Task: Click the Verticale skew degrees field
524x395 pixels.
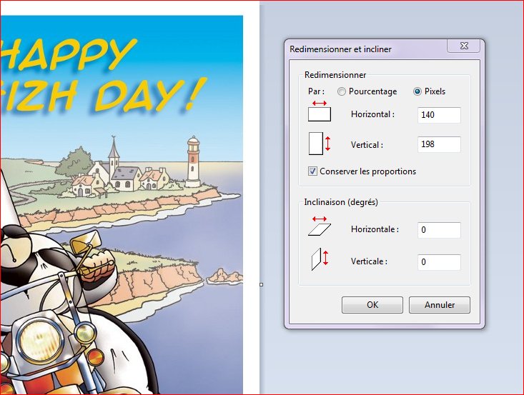Action: [x=439, y=262]
